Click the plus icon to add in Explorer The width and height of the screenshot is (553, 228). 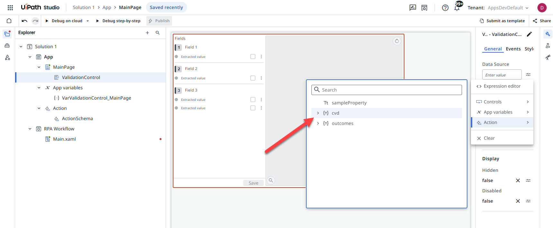tap(147, 33)
